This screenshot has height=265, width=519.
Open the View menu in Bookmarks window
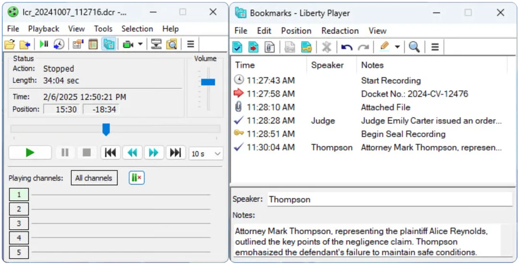point(378,31)
